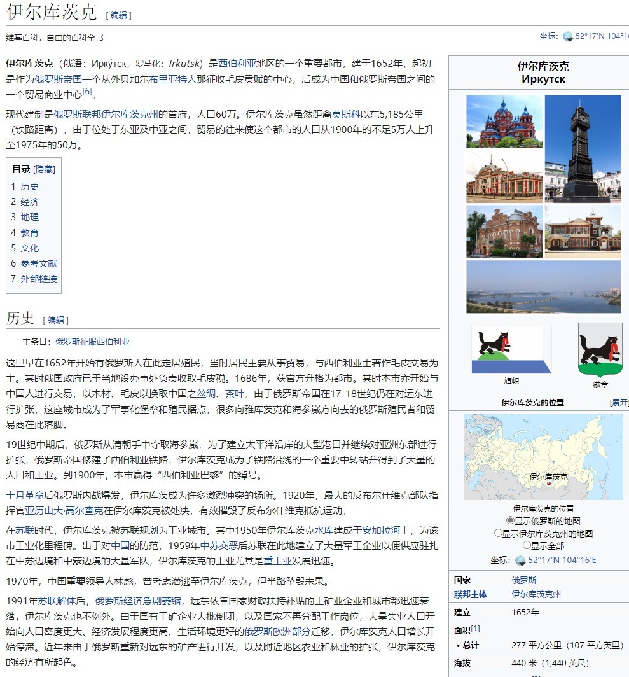629x677 pixels.
Task: Select 显示俄罗斯的地图 radio button
Action: [510, 520]
